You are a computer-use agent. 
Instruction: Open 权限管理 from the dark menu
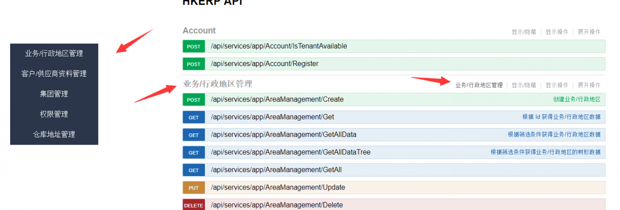54,114
